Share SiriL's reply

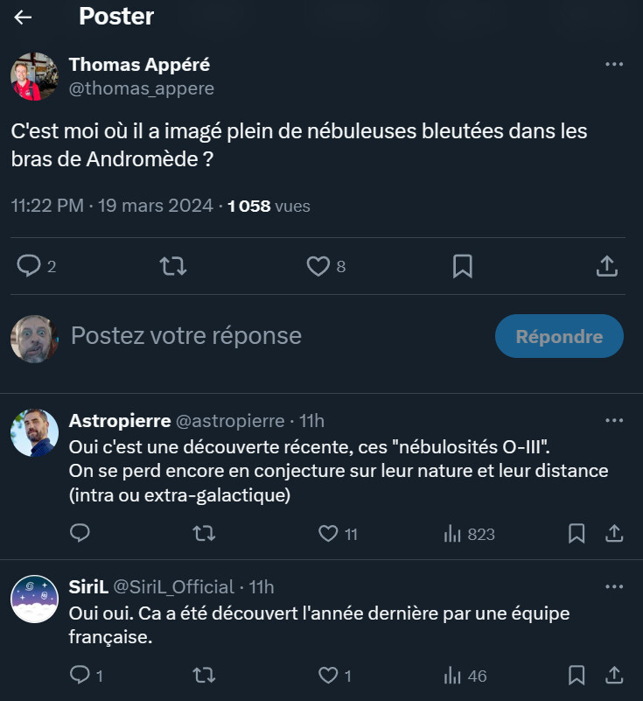point(614,675)
